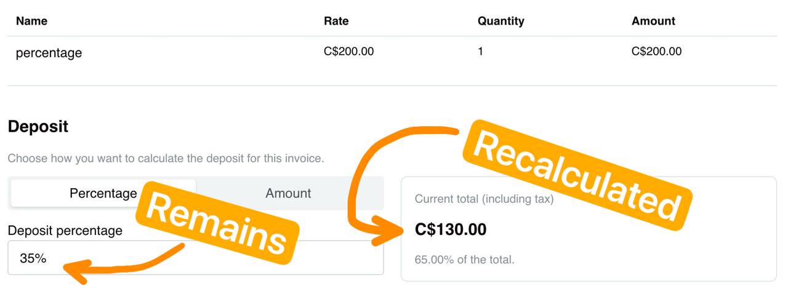
Task: Click the Current total (including tax) label
Action: [484, 199]
